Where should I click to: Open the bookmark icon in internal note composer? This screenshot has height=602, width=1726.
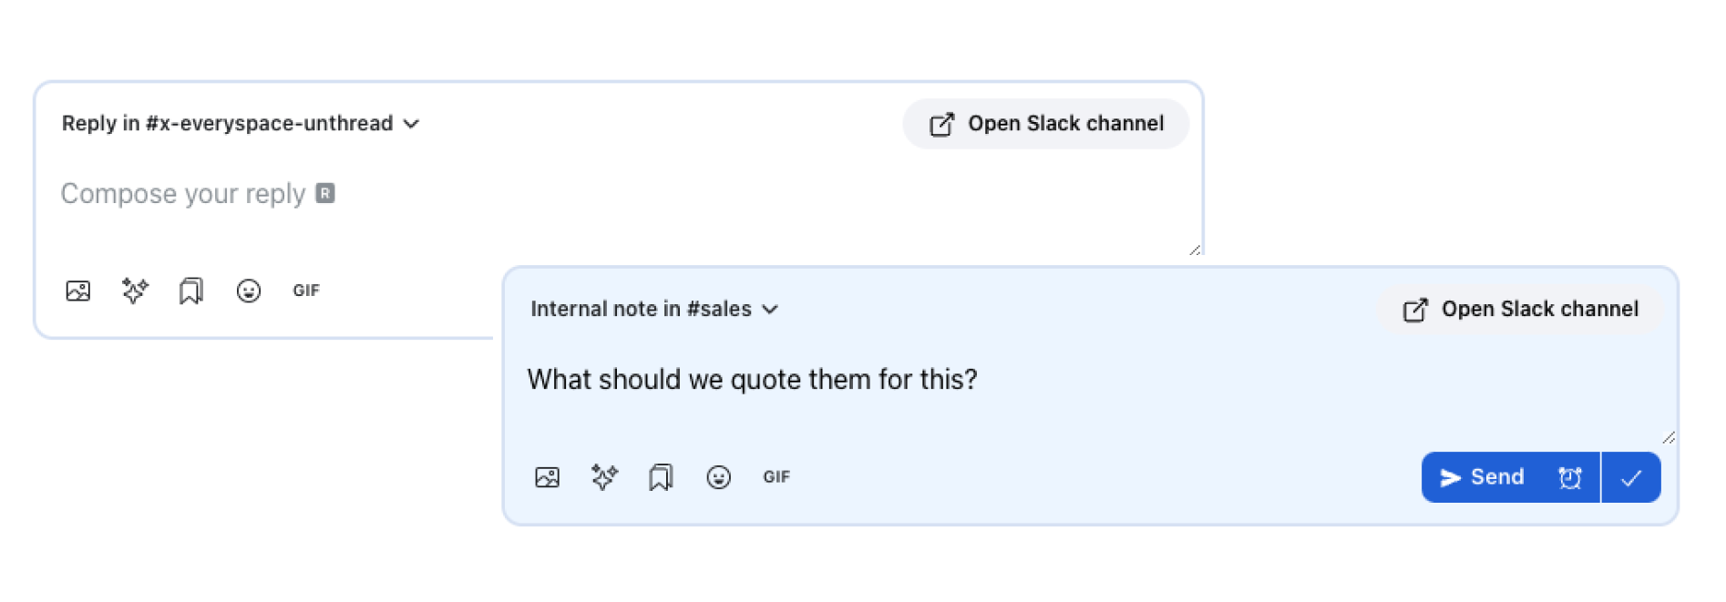coord(661,477)
